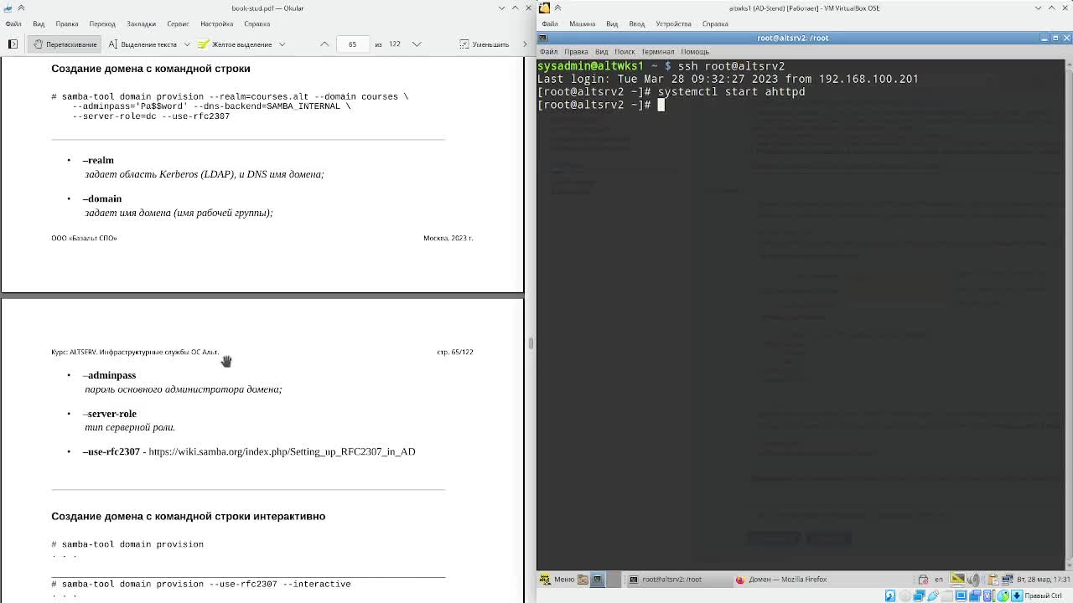This screenshot has width=1073, height=603.
Task: Open the terminal's Помощь menu
Action: (695, 51)
